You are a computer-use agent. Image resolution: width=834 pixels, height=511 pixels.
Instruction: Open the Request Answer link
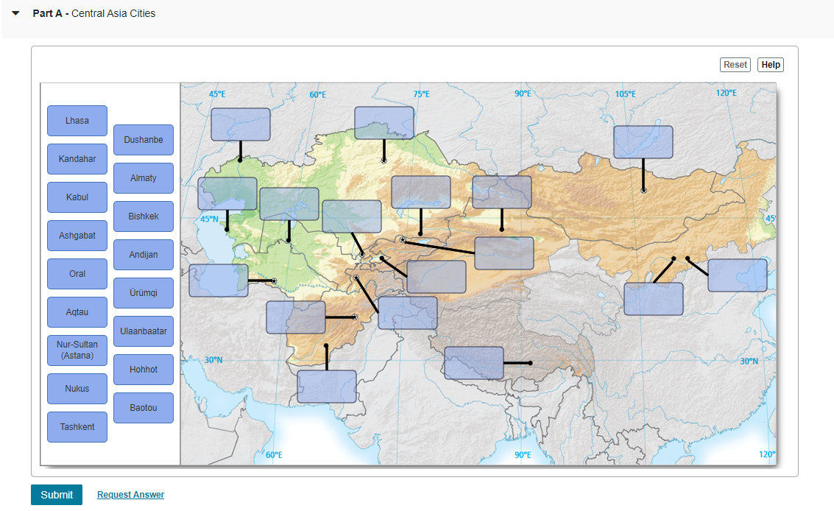click(x=130, y=495)
